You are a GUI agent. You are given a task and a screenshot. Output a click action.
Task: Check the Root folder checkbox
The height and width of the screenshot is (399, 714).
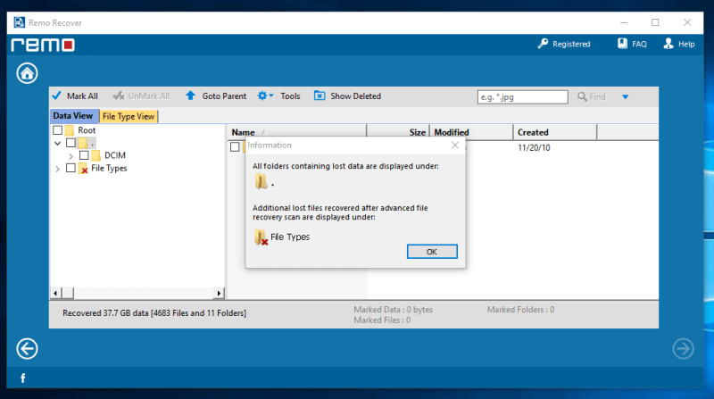[58, 130]
